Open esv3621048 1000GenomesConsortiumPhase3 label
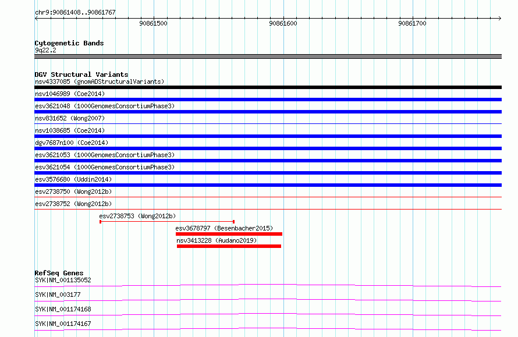The width and height of the screenshot is (518, 337). coord(105,106)
